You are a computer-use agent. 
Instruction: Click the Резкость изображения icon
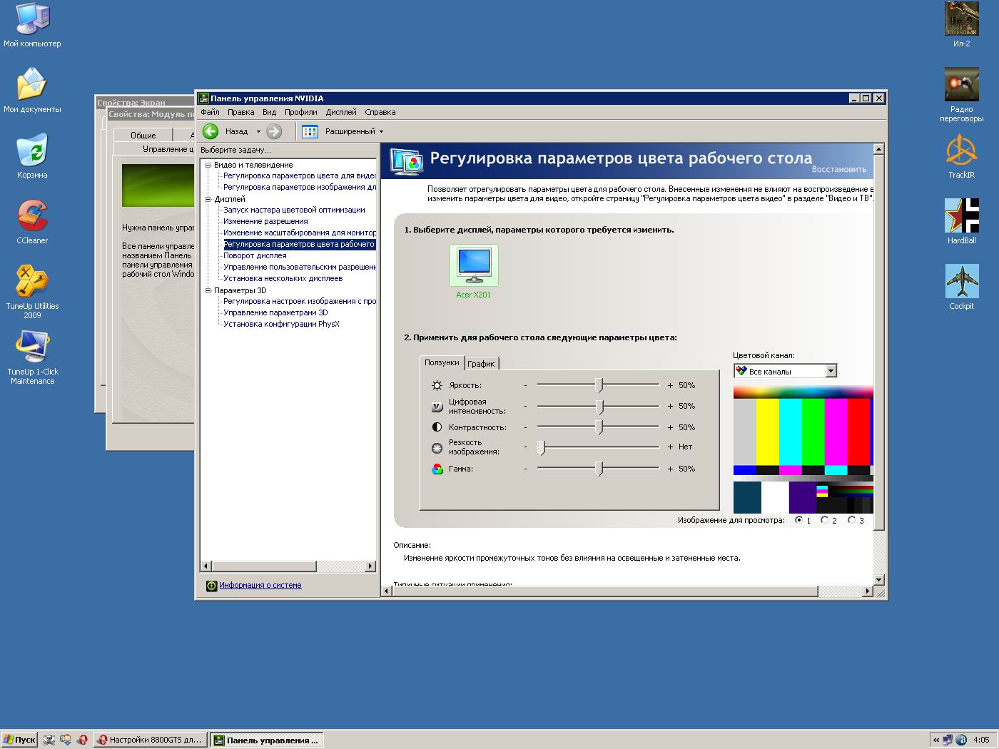coord(437,447)
